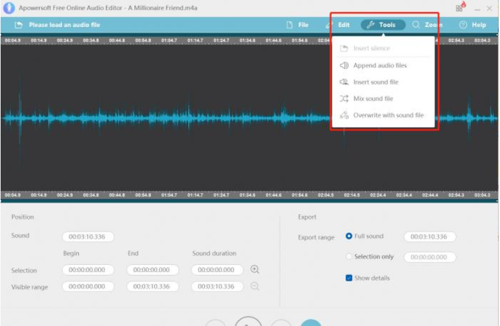Click the Visible range Sound duration field
The image size is (500, 326).
pyautogui.click(x=217, y=286)
